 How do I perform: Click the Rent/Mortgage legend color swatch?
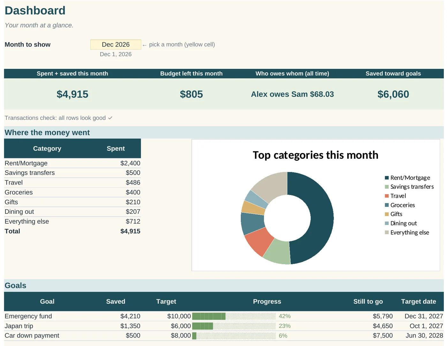click(387, 178)
